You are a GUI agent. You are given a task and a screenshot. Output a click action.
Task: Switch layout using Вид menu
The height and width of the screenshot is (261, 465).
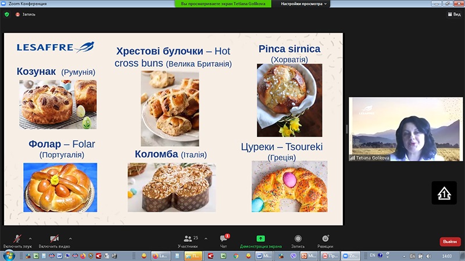click(453, 14)
